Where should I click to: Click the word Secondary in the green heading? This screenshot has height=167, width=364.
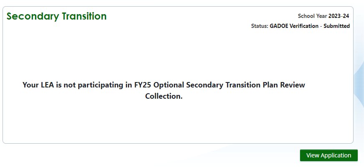[33, 16]
